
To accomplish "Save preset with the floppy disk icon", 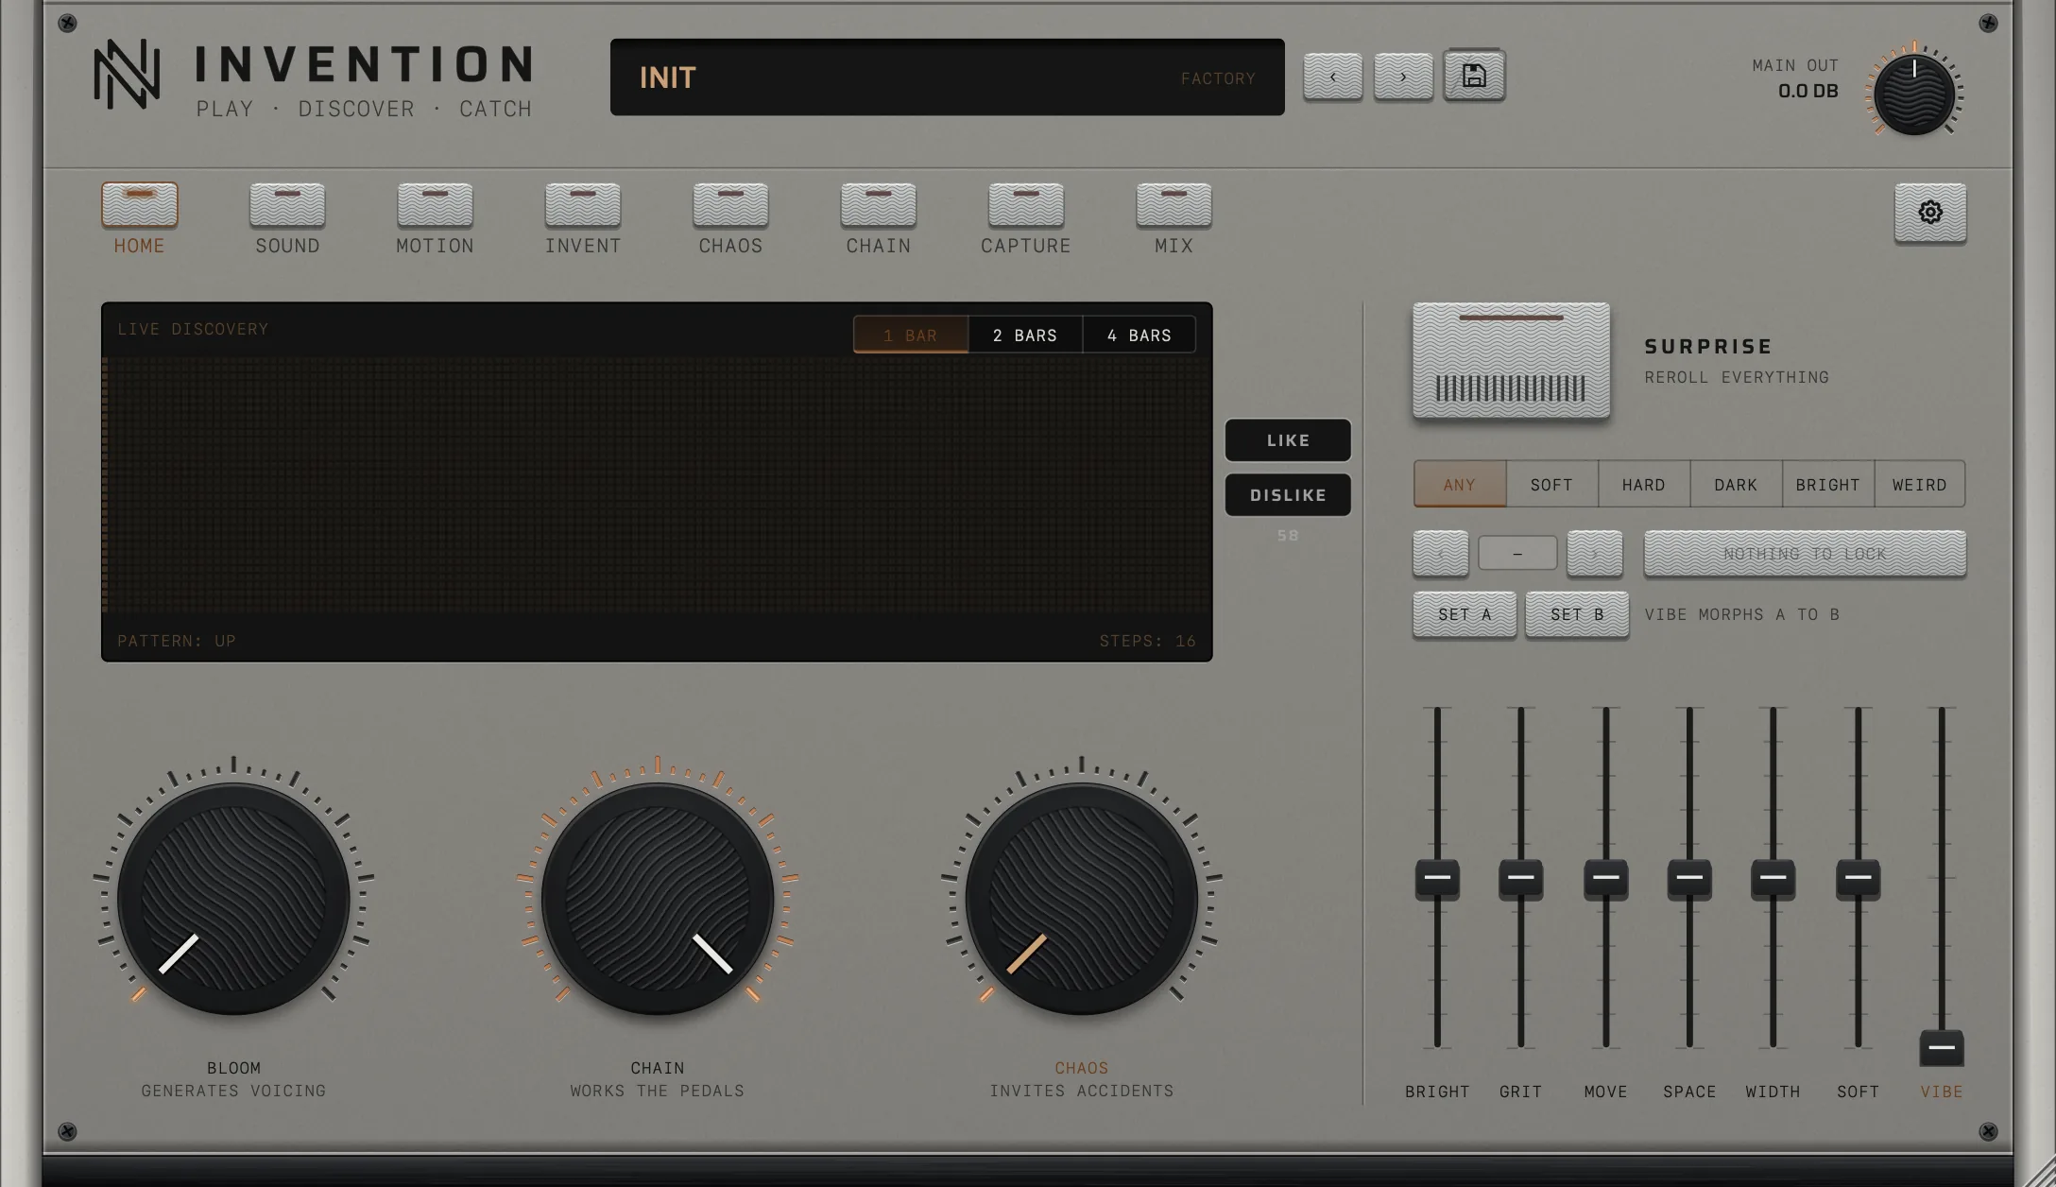I will click(1474, 76).
